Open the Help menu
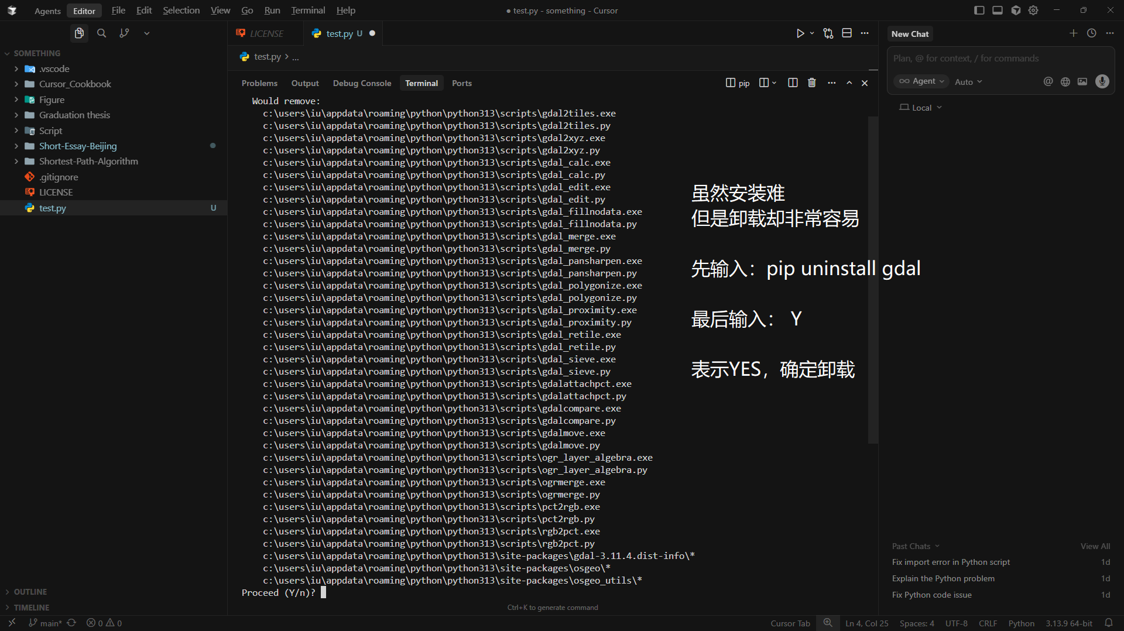Viewport: 1124px width, 631px height. coord(345,10)
